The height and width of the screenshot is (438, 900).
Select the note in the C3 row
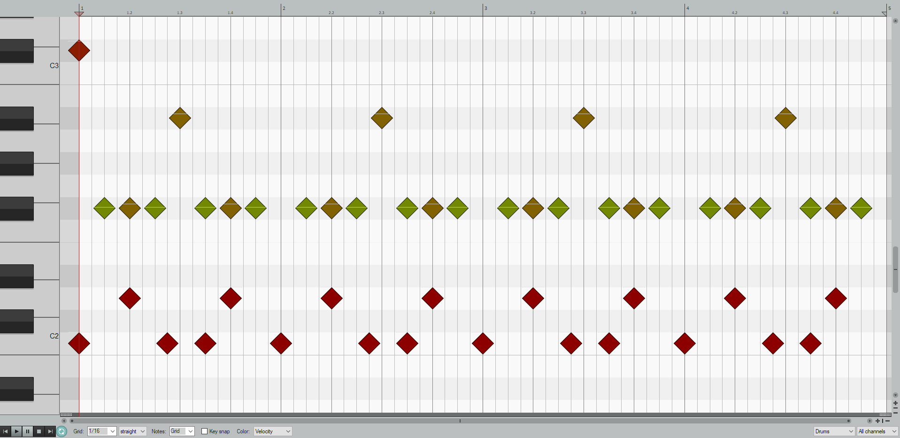(79, 51)
